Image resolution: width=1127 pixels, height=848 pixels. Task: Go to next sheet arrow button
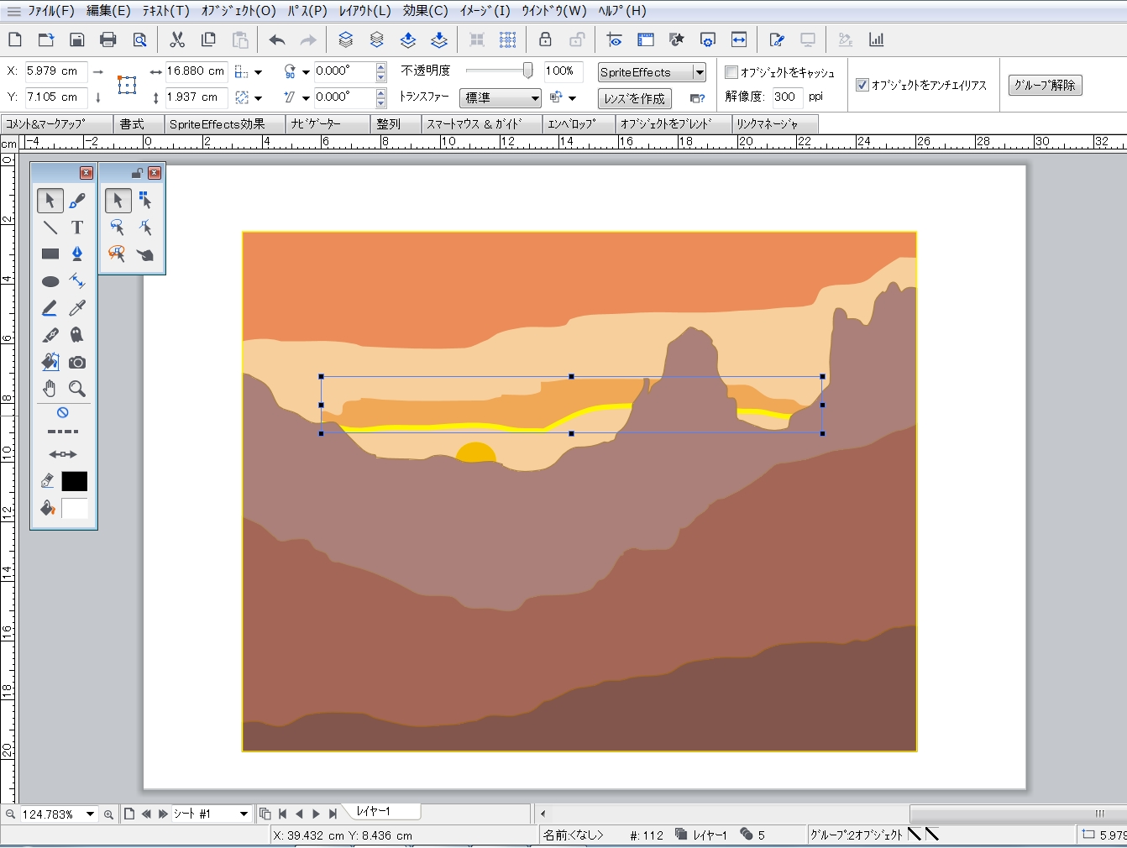click(x=162, y=814)
